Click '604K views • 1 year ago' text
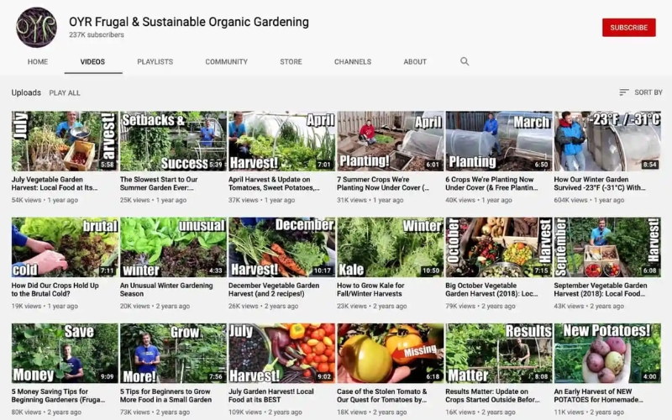672x420 pixels. point(589,200)
